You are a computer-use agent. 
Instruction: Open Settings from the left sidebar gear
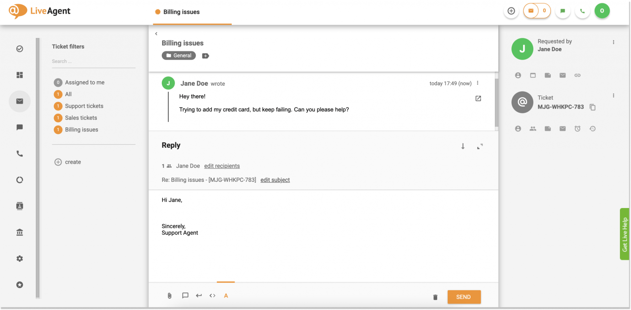[x=19, y=259]
